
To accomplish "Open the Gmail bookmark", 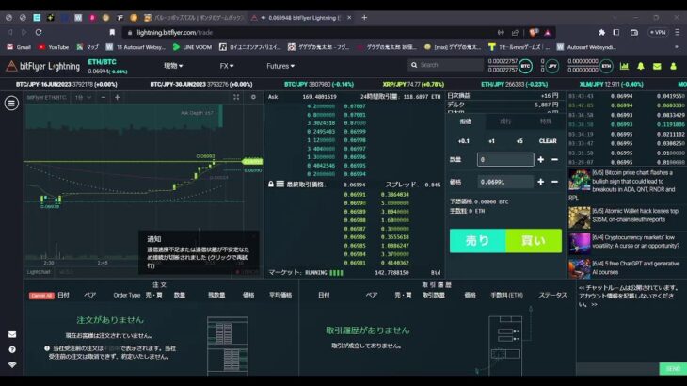I will click(x=19, y=47).
